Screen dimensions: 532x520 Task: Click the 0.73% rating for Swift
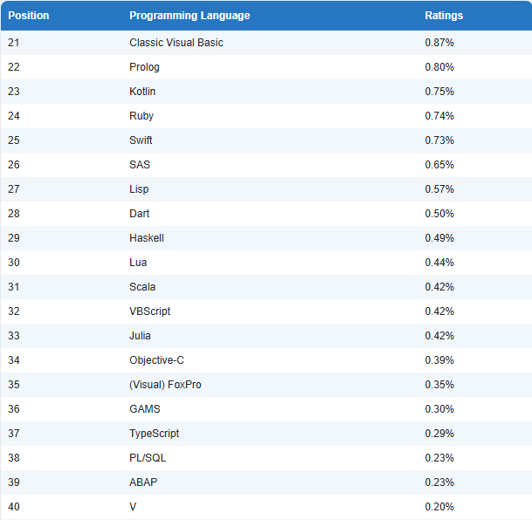[439, 140]
